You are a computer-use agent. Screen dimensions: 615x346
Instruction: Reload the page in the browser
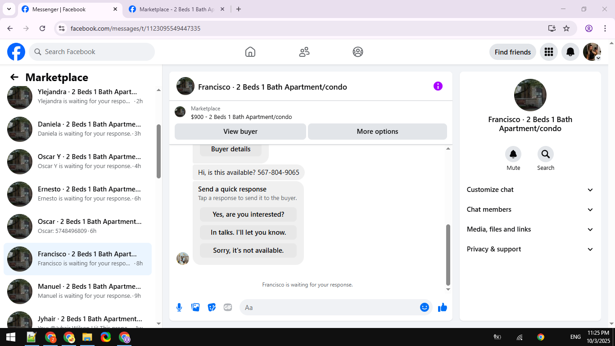[x=42, y=28]
